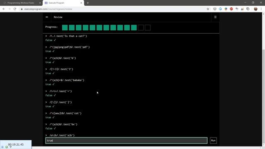Click the first green progress square
The image size is (265, 149).
pos(65,28)
